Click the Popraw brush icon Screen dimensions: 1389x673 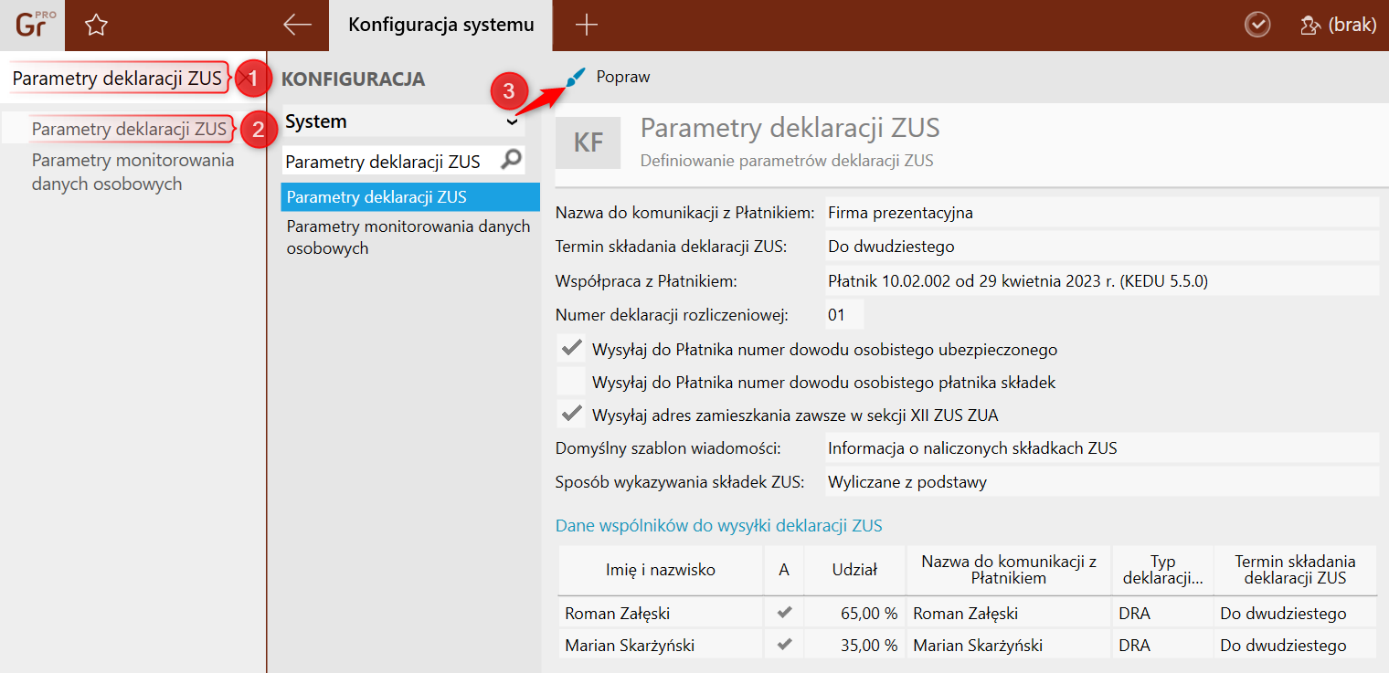coord(575,78)
